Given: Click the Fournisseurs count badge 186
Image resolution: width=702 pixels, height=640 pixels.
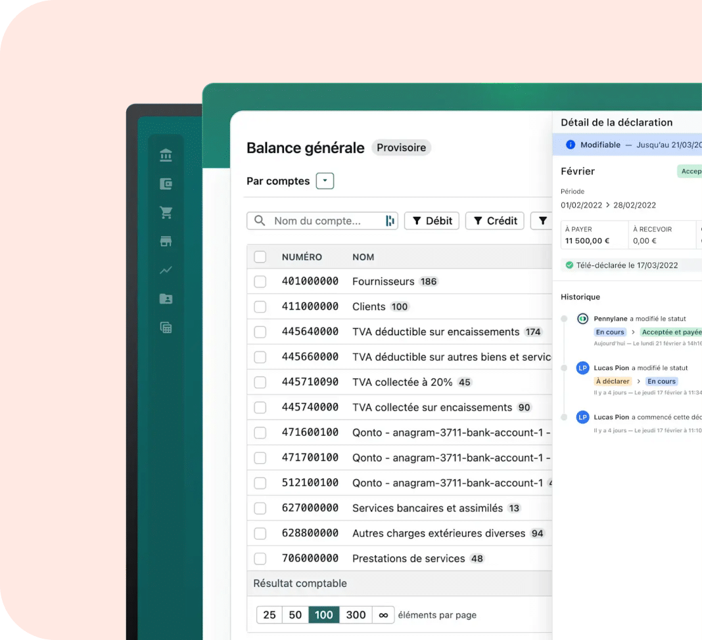Looking at the screenshot, I should coord(428,281).
